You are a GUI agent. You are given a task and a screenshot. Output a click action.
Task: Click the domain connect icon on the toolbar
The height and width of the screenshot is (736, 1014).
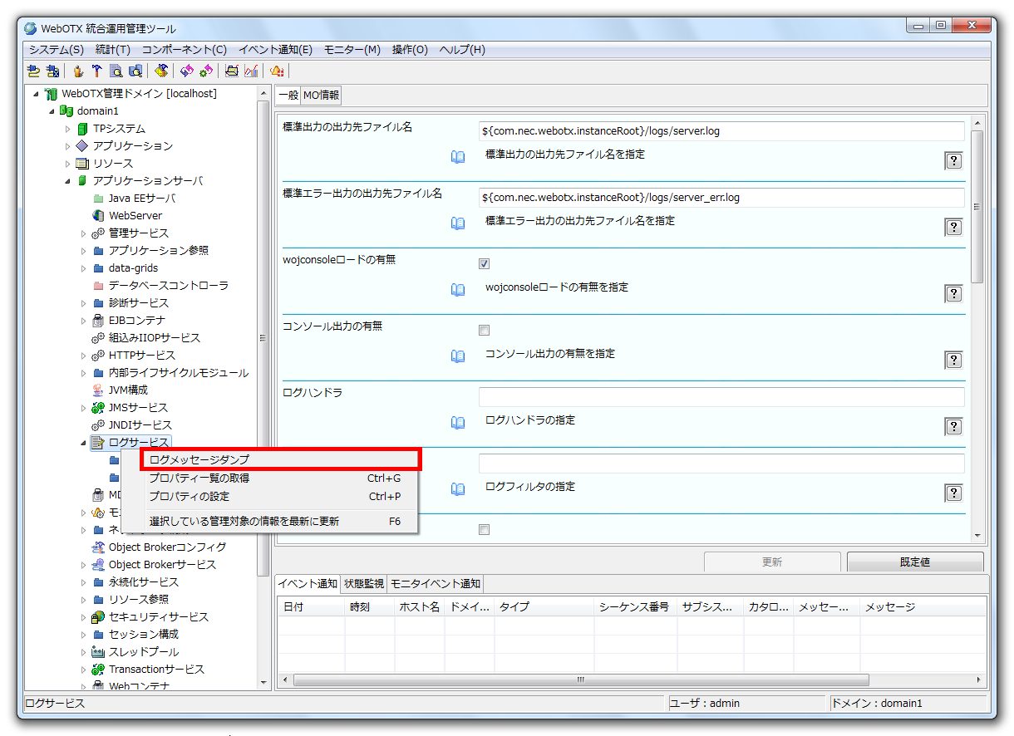(x=32, y=71)
